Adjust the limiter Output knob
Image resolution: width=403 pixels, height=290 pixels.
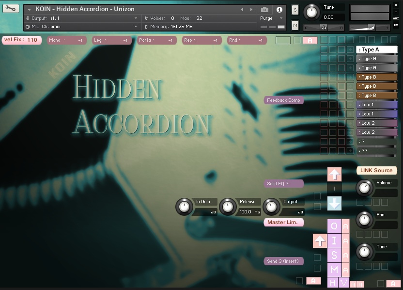(271, 207)
